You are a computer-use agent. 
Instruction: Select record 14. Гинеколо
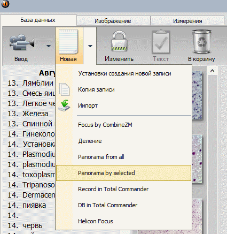click(x=32, y=134)
